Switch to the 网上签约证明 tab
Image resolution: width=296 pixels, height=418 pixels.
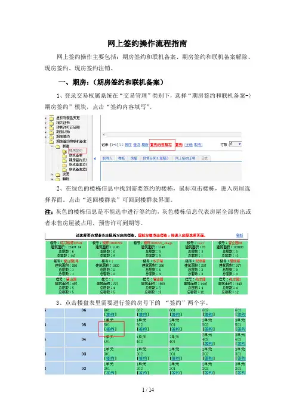pos(185,158)
